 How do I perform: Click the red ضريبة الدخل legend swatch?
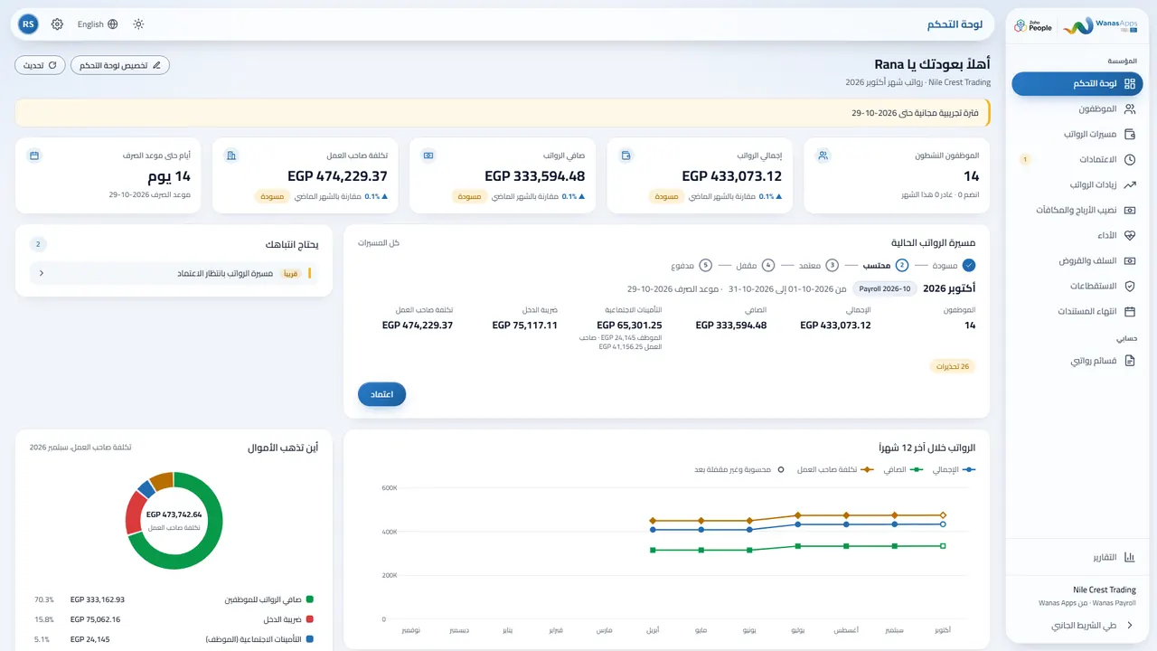(x=310, y=619)
